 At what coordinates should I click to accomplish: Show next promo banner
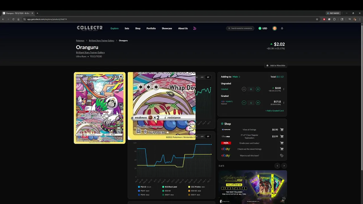tap(284, 166)
